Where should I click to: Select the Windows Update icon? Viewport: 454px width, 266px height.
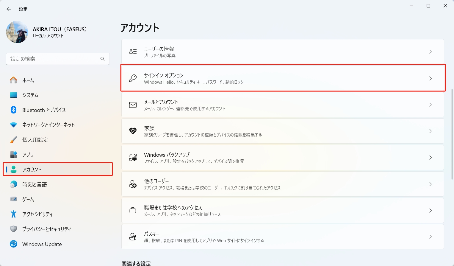click(x=13, y=244)
